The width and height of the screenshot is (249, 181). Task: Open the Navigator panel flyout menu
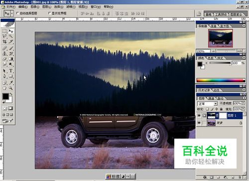[244, 26]
